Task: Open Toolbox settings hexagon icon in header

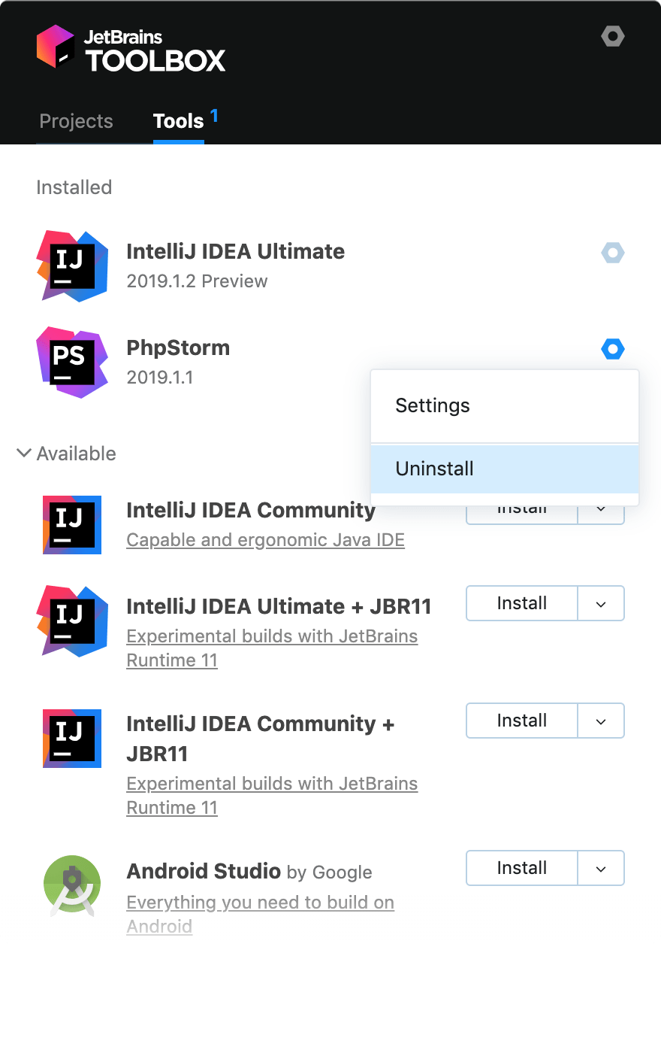Action: 613,36
